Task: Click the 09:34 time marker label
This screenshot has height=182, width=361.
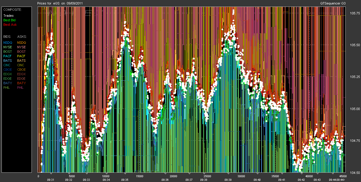Action: tap(106, 180)
